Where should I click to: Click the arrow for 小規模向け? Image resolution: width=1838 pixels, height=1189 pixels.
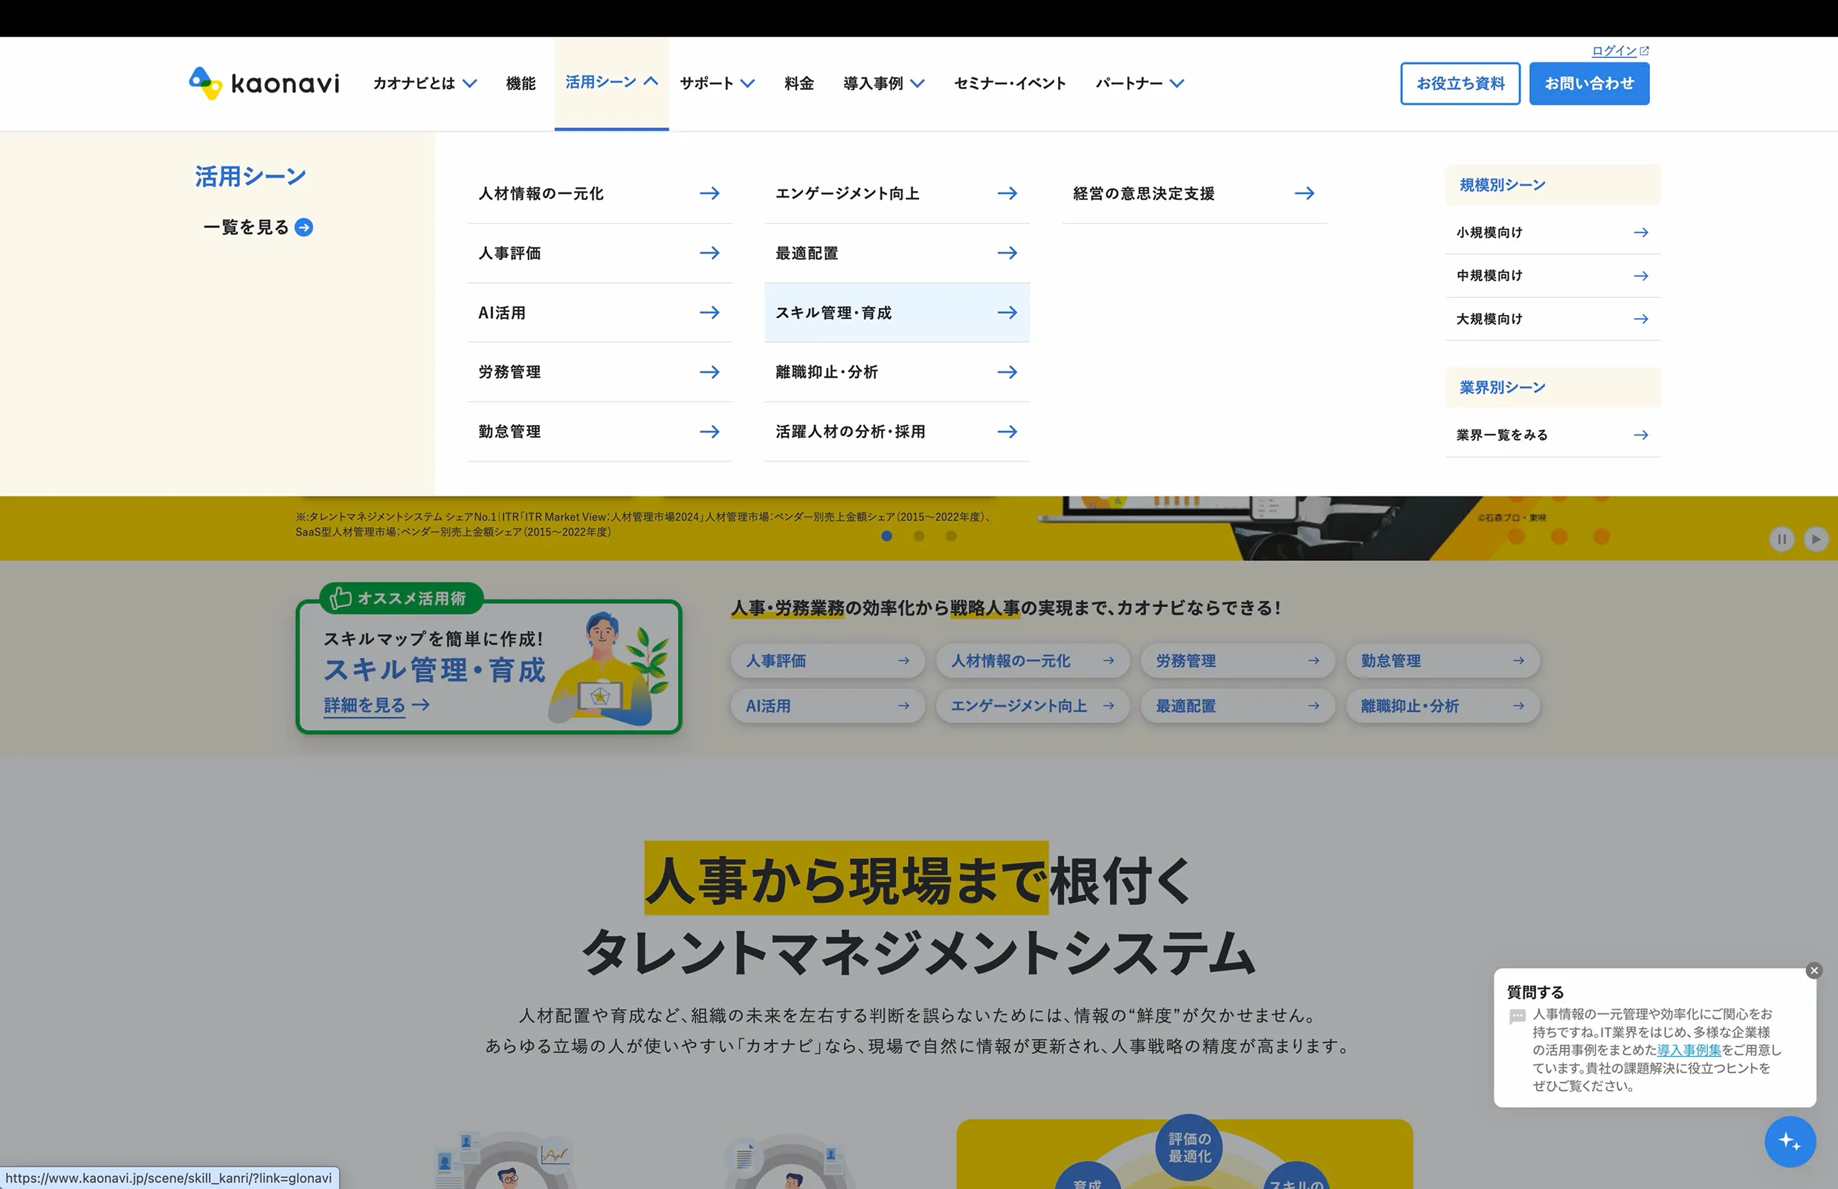pos(1641,233)
